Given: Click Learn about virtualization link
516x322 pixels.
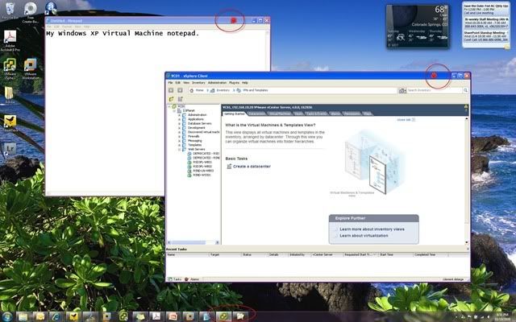Looking at the screenshot, I should (364, 236).
